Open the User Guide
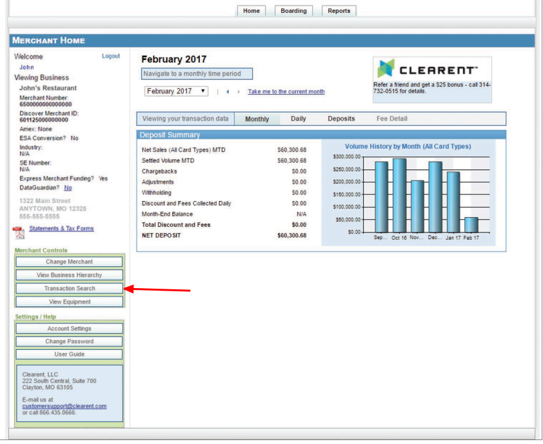 tap(69, 354)
